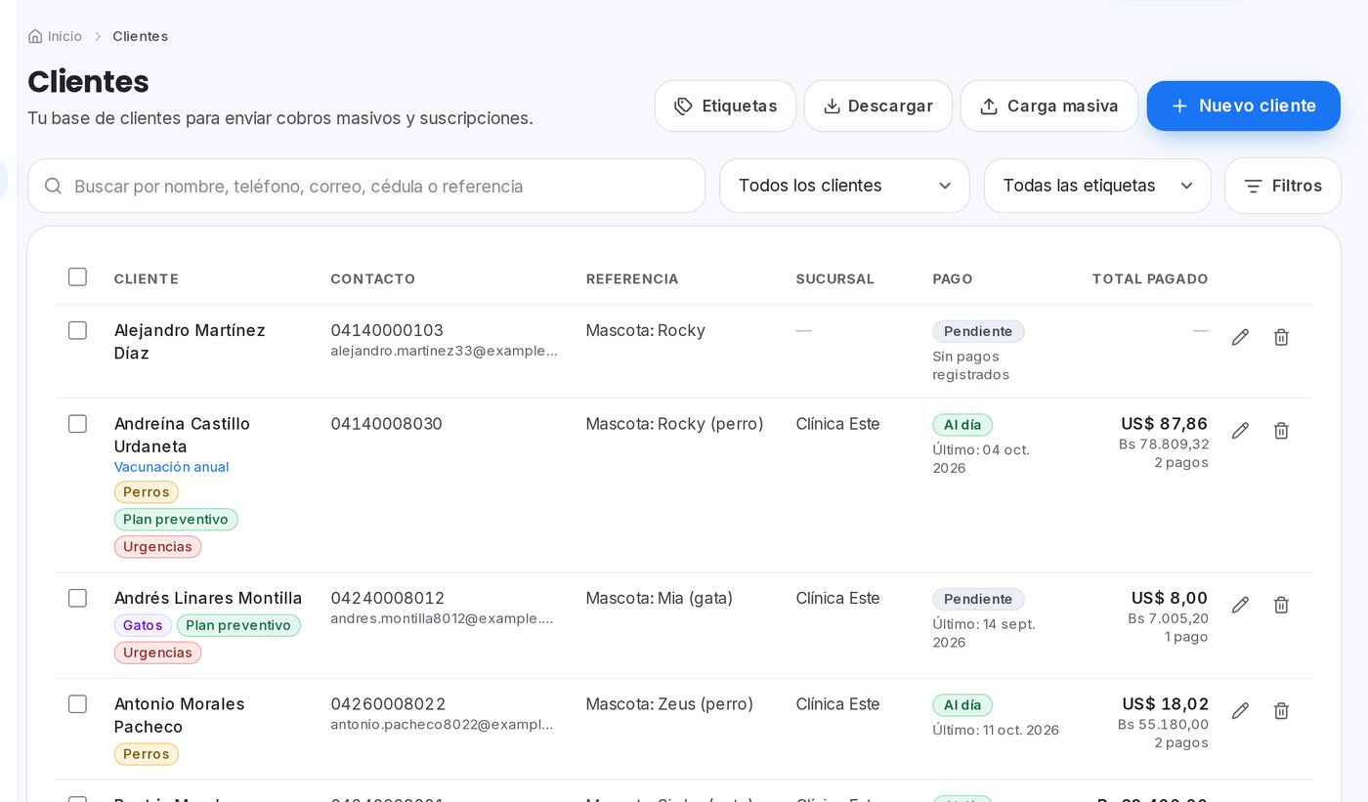The image size is (1368, 802).
Task: Delete Andrés Linares Montilla trash icon
Action: coord(1281,605)
